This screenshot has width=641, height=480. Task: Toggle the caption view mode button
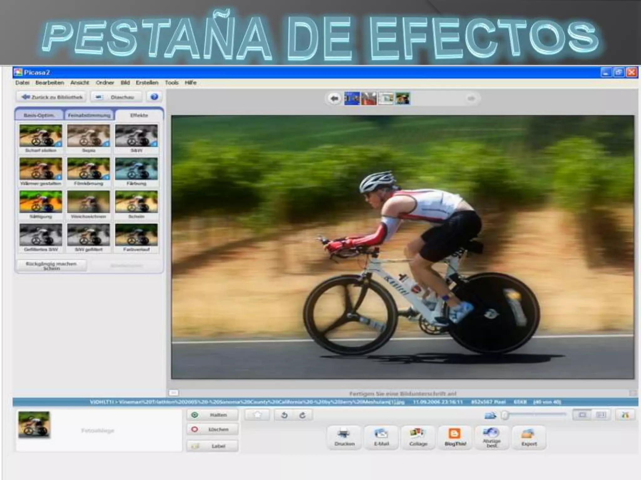601,415
